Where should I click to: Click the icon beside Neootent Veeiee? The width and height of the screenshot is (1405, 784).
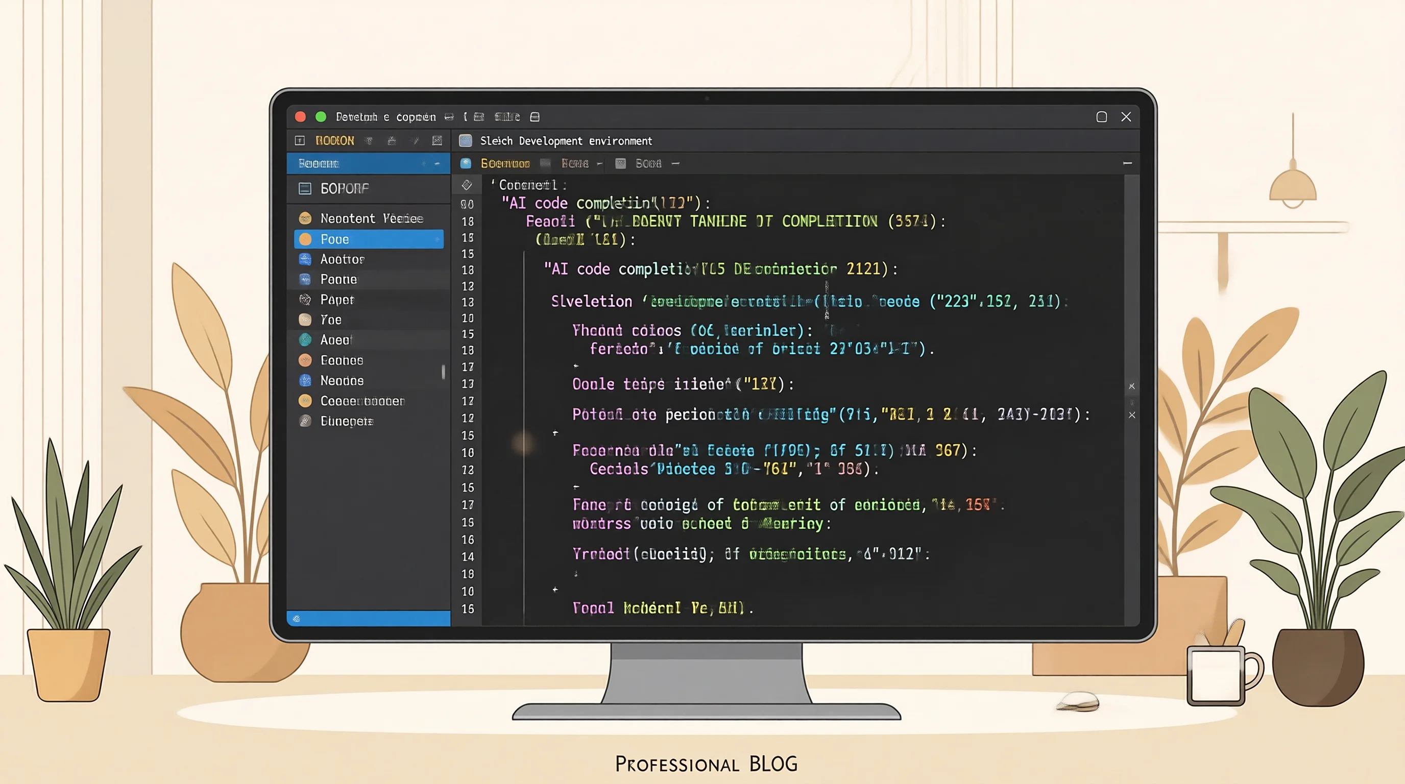[305, 218]
